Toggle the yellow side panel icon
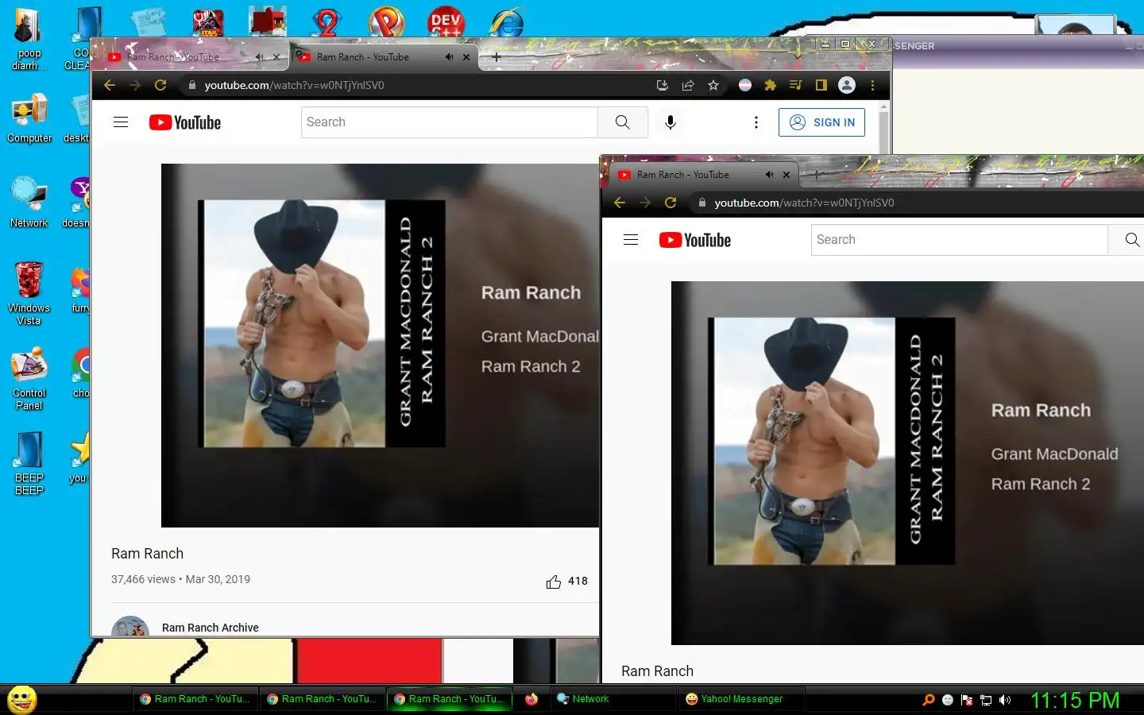Screen dimensions: 1144x715 pyautogui.click(x=821, y=85)
